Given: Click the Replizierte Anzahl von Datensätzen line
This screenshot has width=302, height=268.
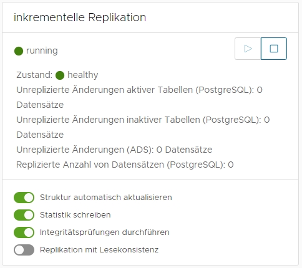Looking at the screenshot, I should 125,165.
